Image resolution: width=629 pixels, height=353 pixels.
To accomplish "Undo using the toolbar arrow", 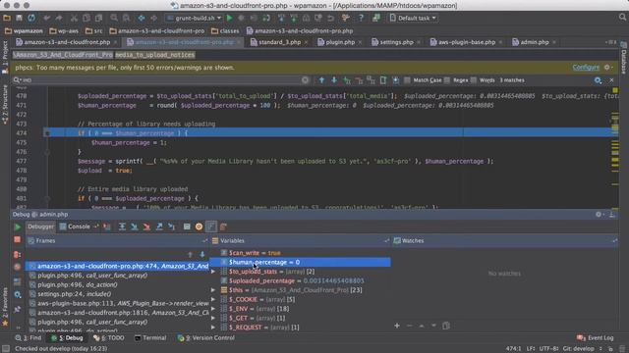I will 47,18.
